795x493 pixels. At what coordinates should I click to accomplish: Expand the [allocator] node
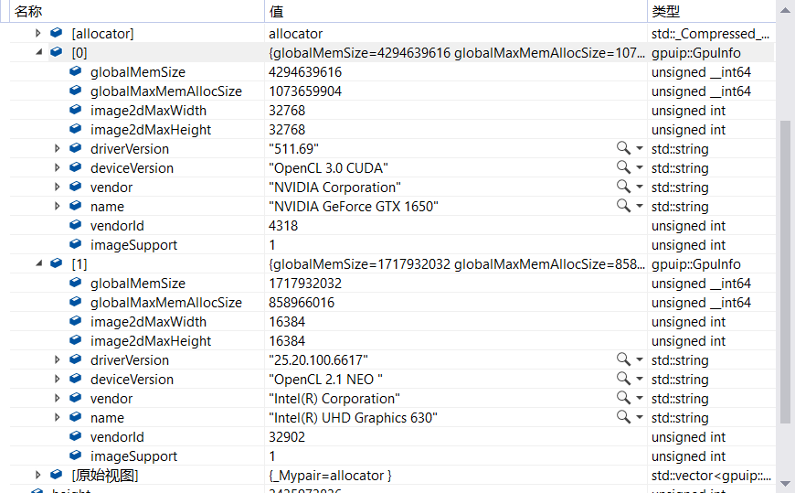click(x=38, y=33)
